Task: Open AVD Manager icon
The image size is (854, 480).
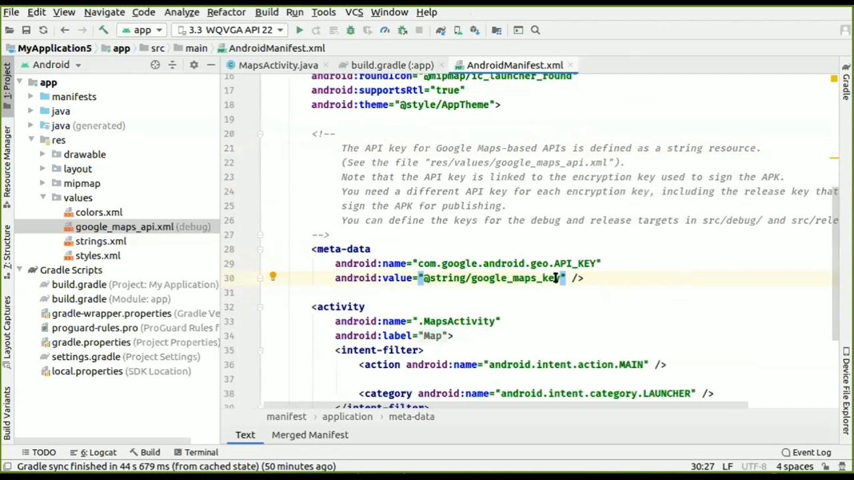Action: click(458, 30)
